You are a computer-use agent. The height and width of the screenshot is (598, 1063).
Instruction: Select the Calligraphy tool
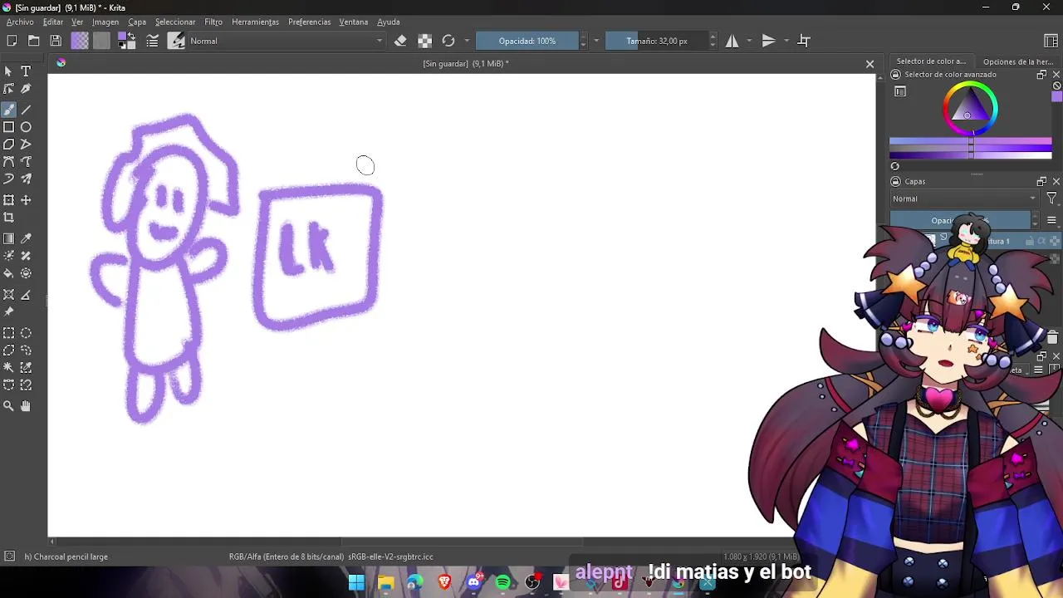pyautogui.click(x=26, y=89)
